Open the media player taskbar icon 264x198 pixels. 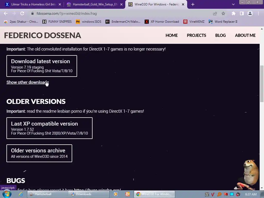tap(116, 194)
